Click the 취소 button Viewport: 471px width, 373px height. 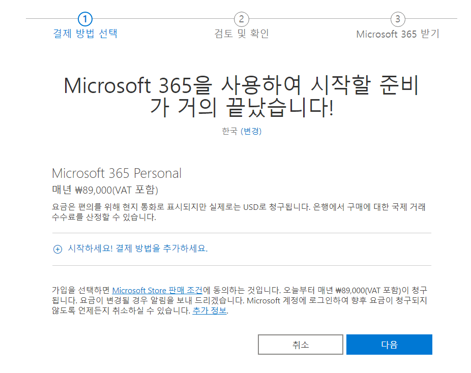pyautogui.click(x=301, y=345)
